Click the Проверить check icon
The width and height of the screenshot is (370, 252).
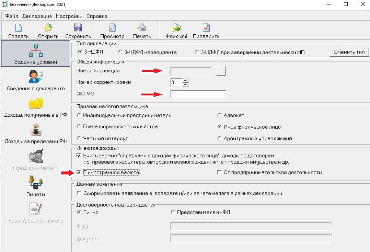tap(206, 27)
